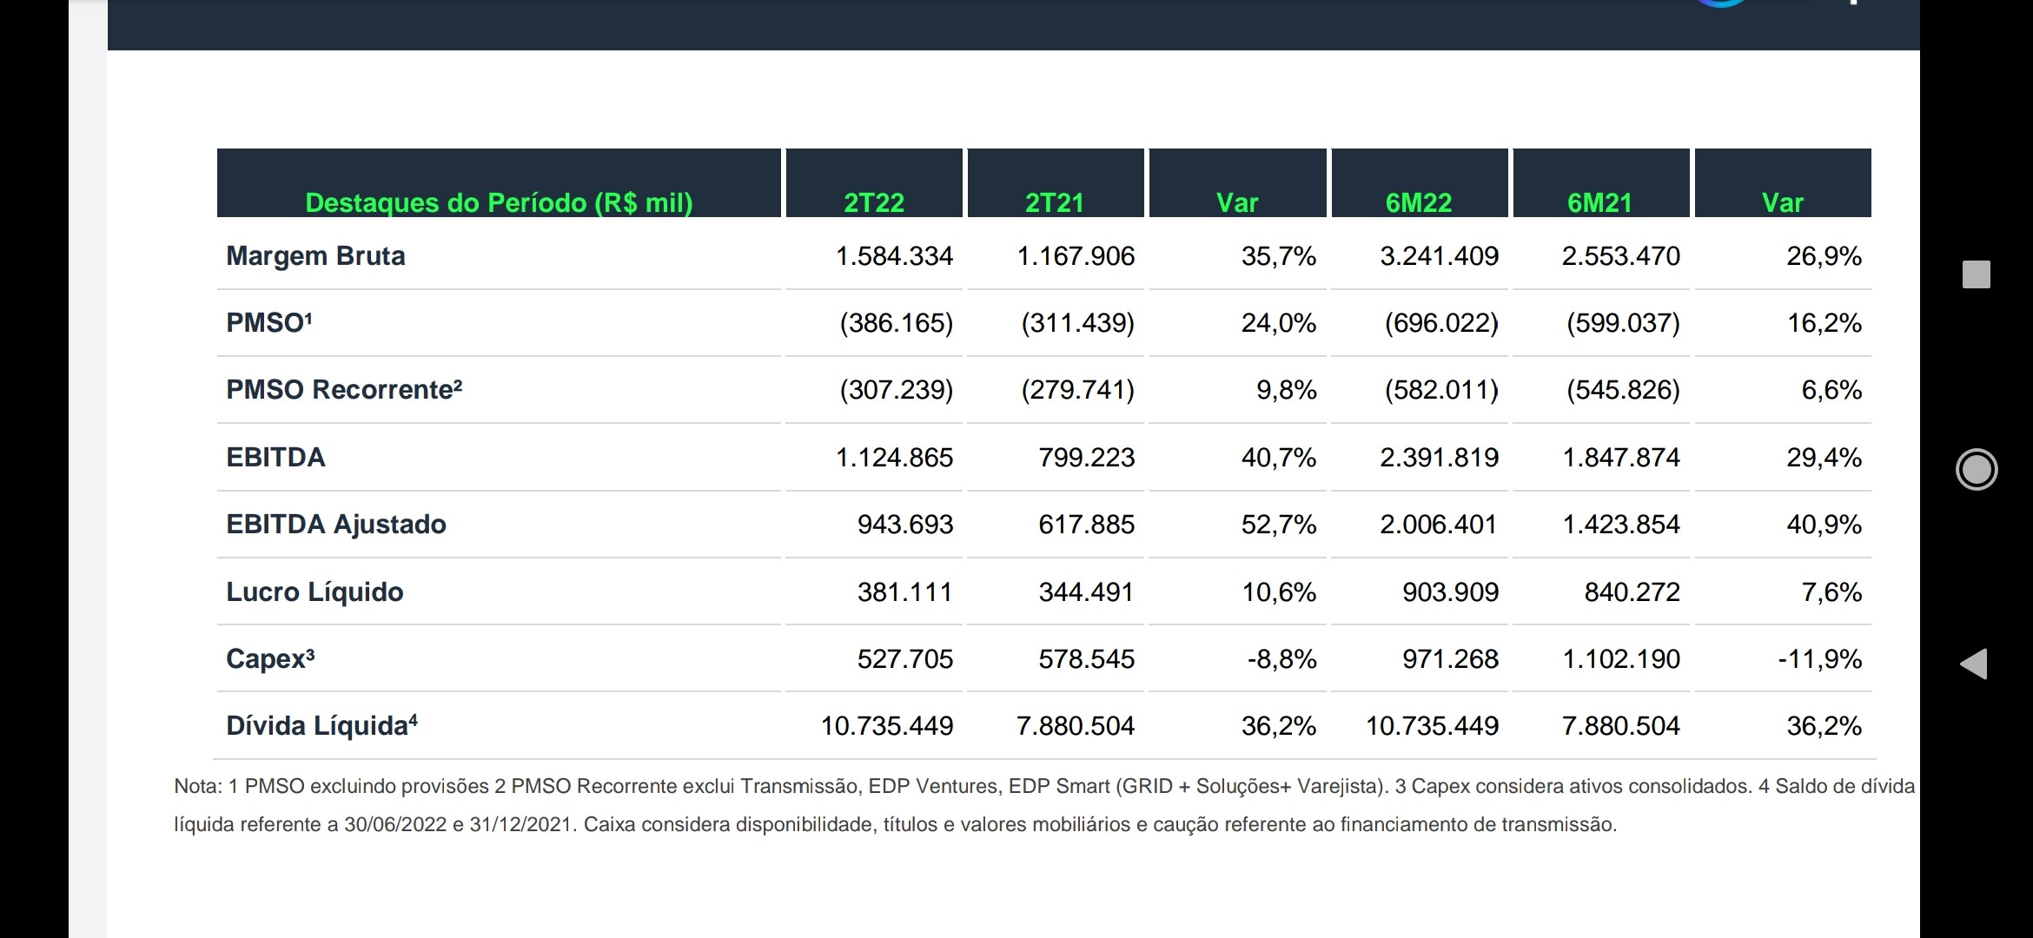Select the 2T22 column header
2033x938 pixels.
(874, 203)
